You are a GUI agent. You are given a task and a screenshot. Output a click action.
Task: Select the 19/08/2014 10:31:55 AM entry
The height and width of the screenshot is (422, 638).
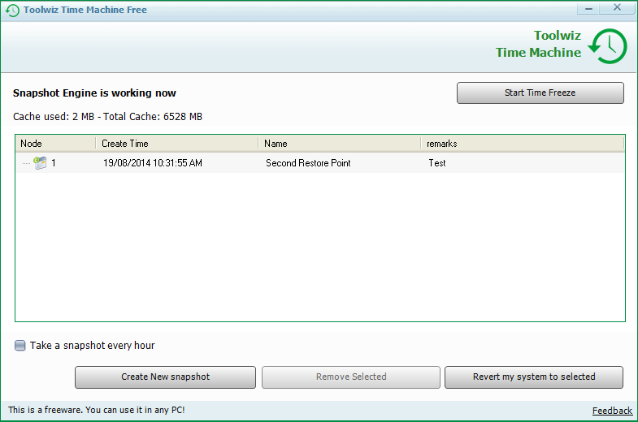pos(153,163)
